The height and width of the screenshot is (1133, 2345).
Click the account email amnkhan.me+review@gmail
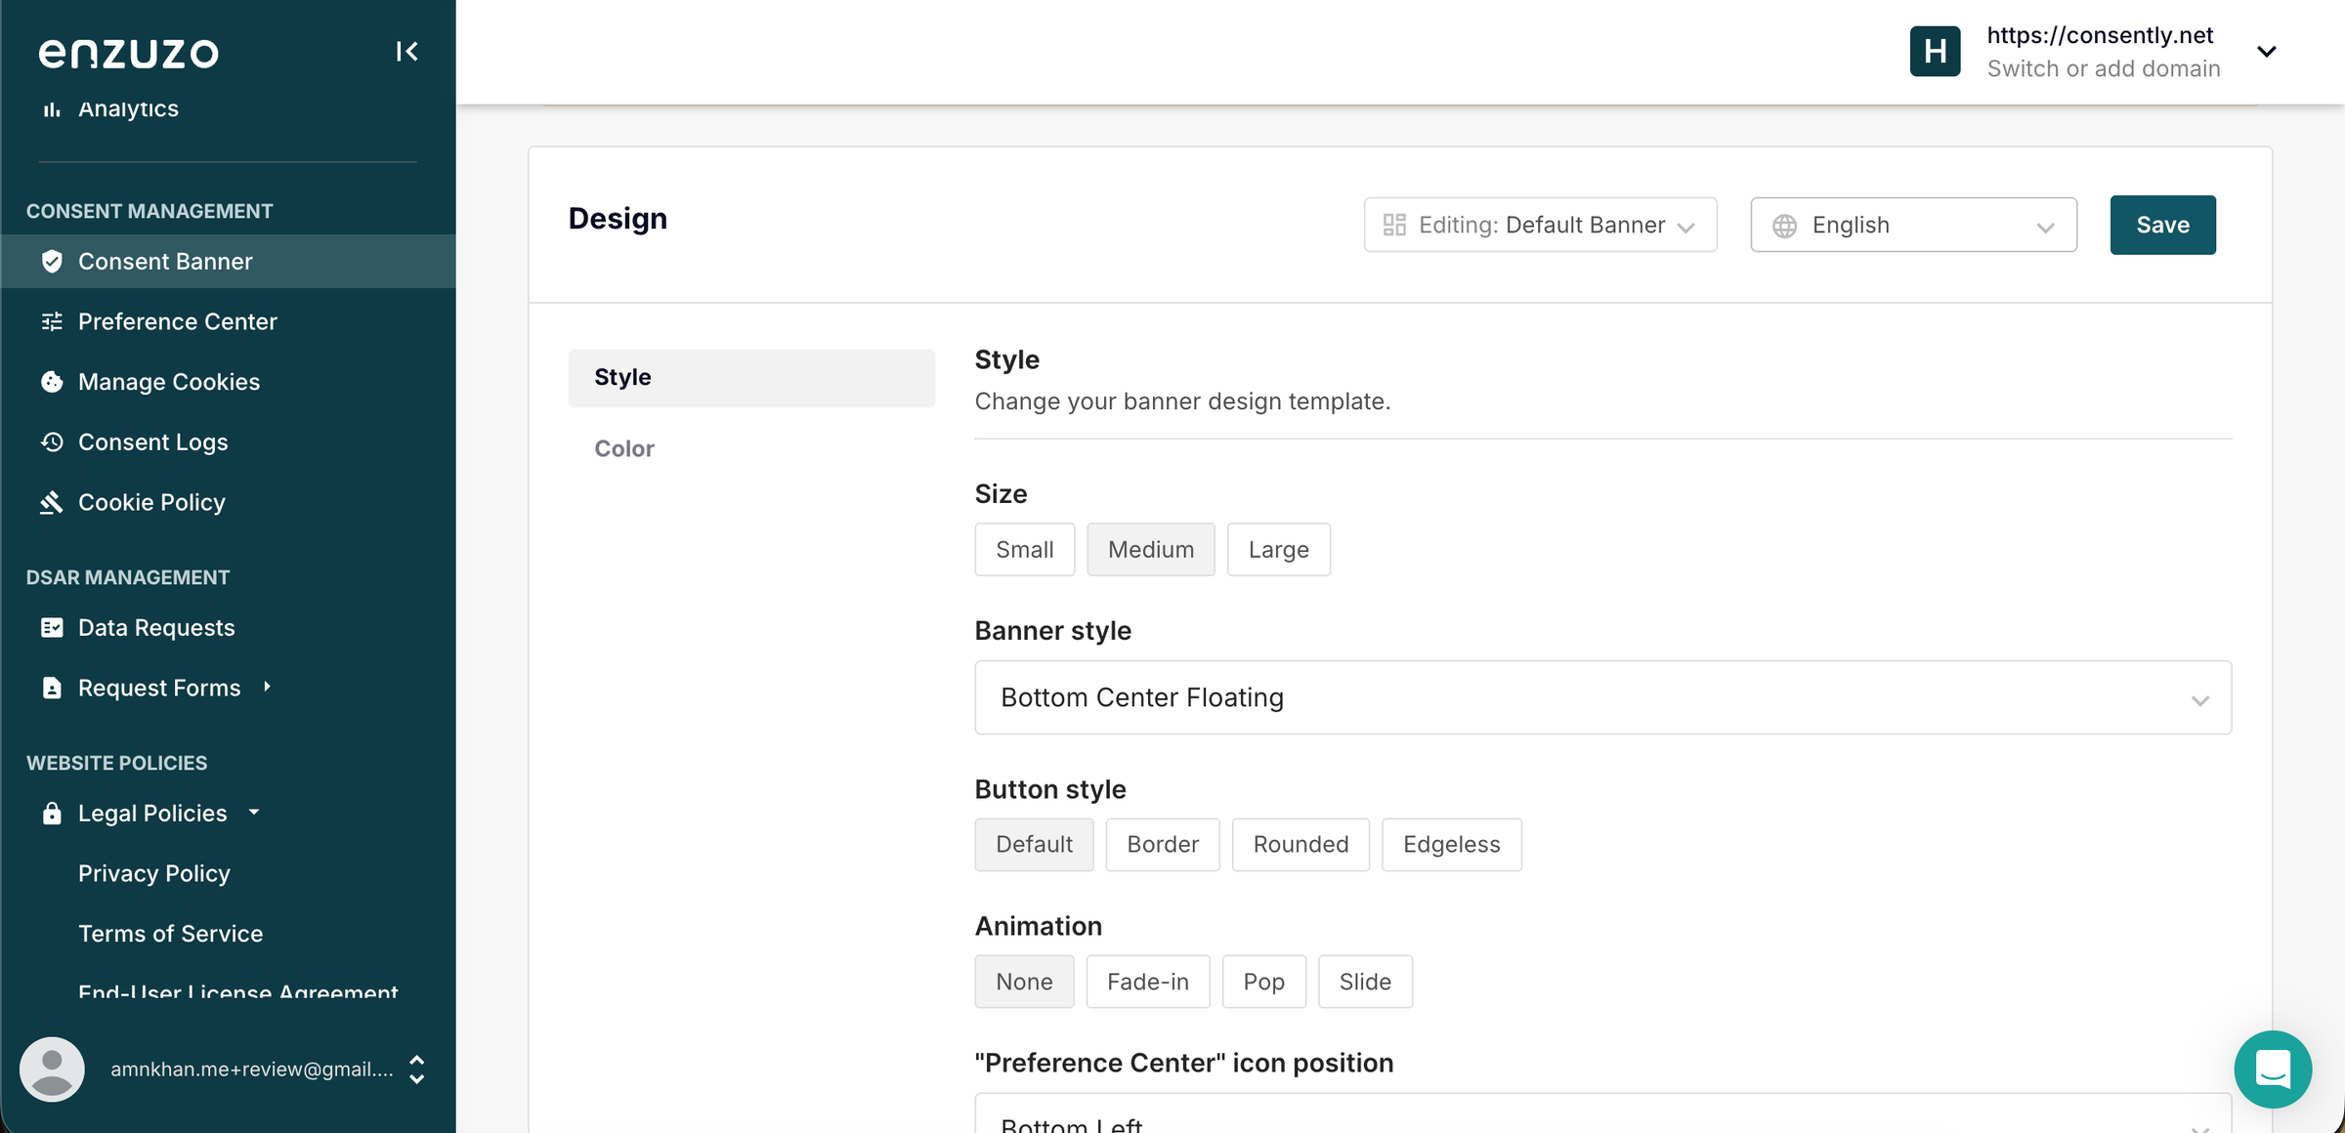coord(252,1070)
